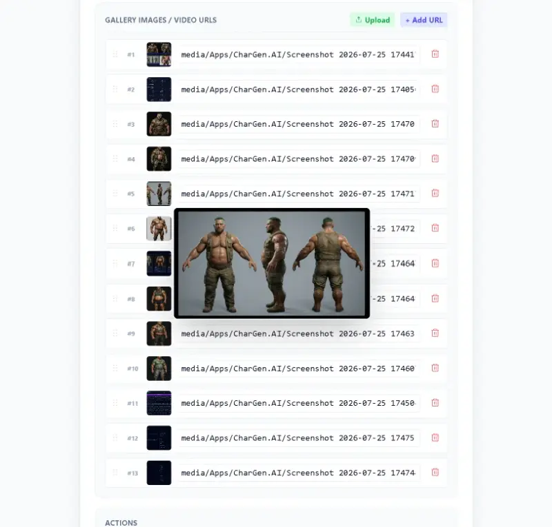The height and width of the screenshot is (527, 552).
Task: Grab the drag handle of row #2
Action: (115, 89)
